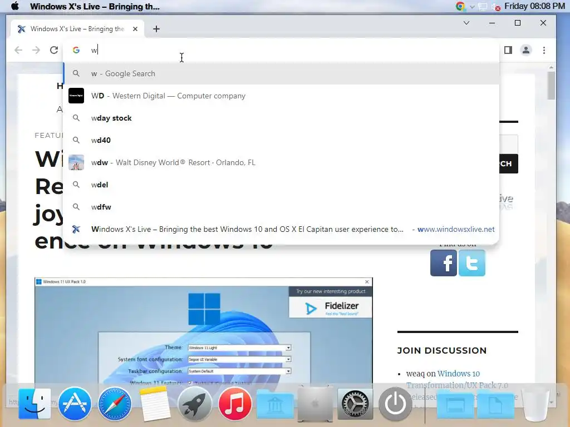Screen dimensions: 570x427
Task: Click Walt Disney World castle thumbnail
Action: (76, 162)
